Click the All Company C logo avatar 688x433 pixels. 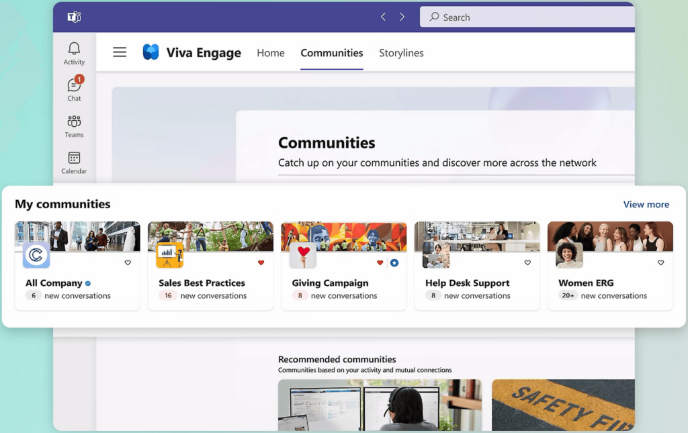coord(36,255)
